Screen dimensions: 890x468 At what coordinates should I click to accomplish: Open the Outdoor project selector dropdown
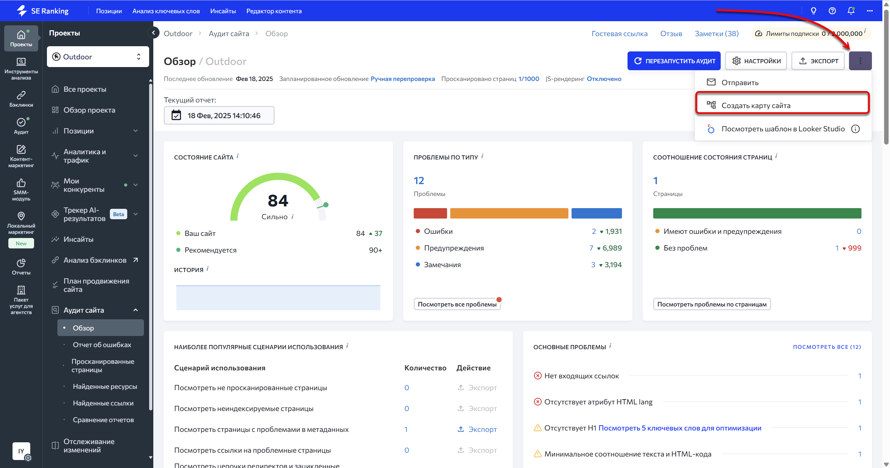(x=98, y=57)
